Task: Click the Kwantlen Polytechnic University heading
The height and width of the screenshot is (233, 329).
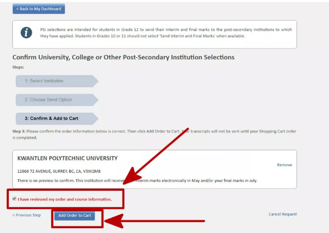Action: click(x=68, y=158)
